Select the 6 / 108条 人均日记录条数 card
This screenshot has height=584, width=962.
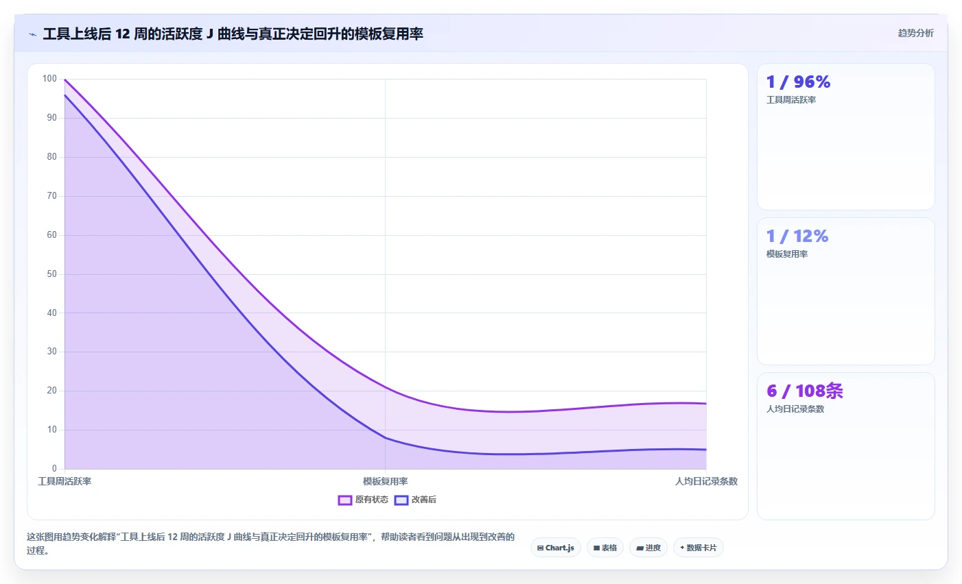(846, 446)
